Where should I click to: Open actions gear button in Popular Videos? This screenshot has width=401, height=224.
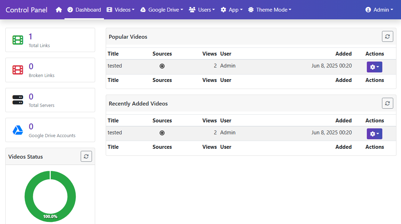click(374, 67)
